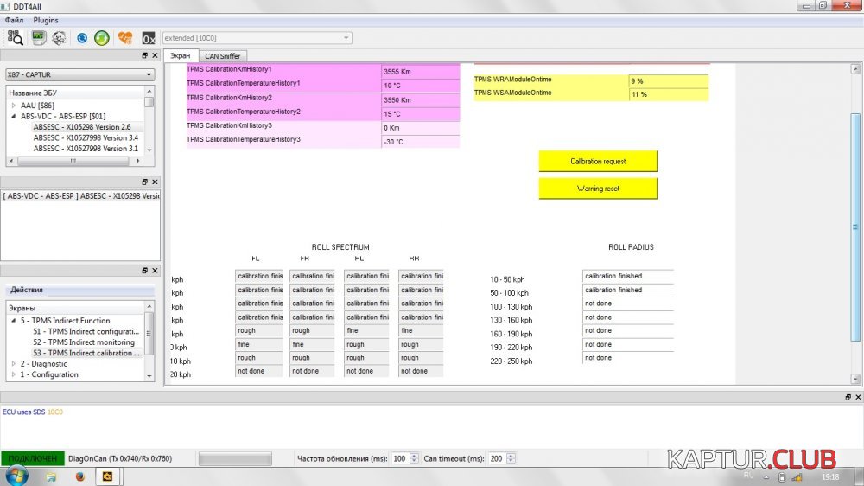Open the Файл menu
This screenshot has width=864, height=486.
15,21
